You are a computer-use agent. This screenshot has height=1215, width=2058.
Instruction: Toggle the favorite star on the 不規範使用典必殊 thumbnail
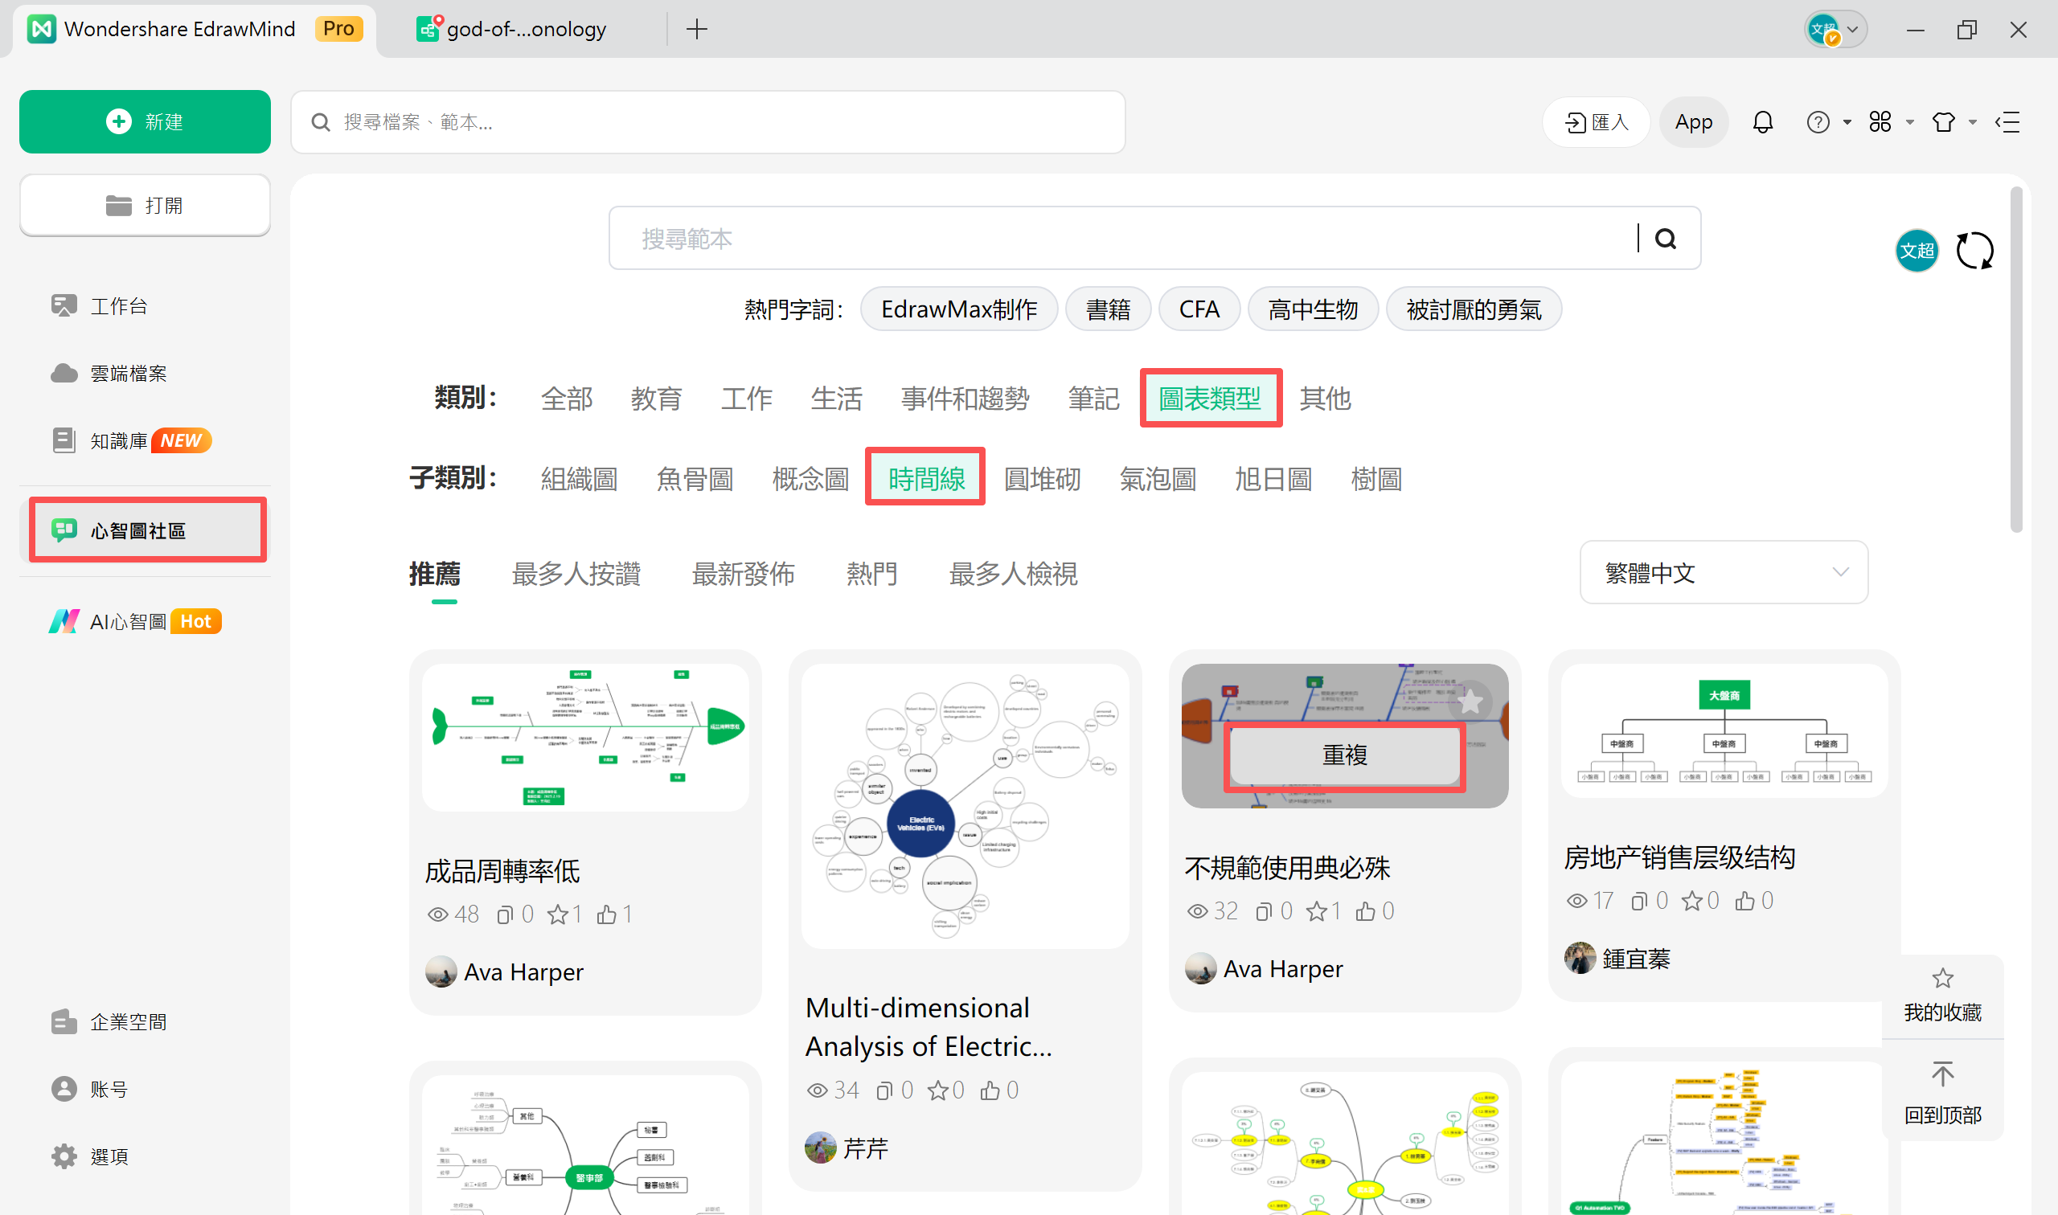point(1471,701)
